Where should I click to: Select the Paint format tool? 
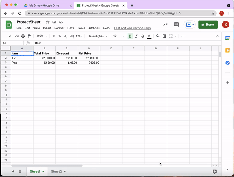[29, 36]
